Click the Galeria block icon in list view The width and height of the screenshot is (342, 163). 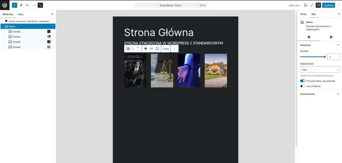6,26
